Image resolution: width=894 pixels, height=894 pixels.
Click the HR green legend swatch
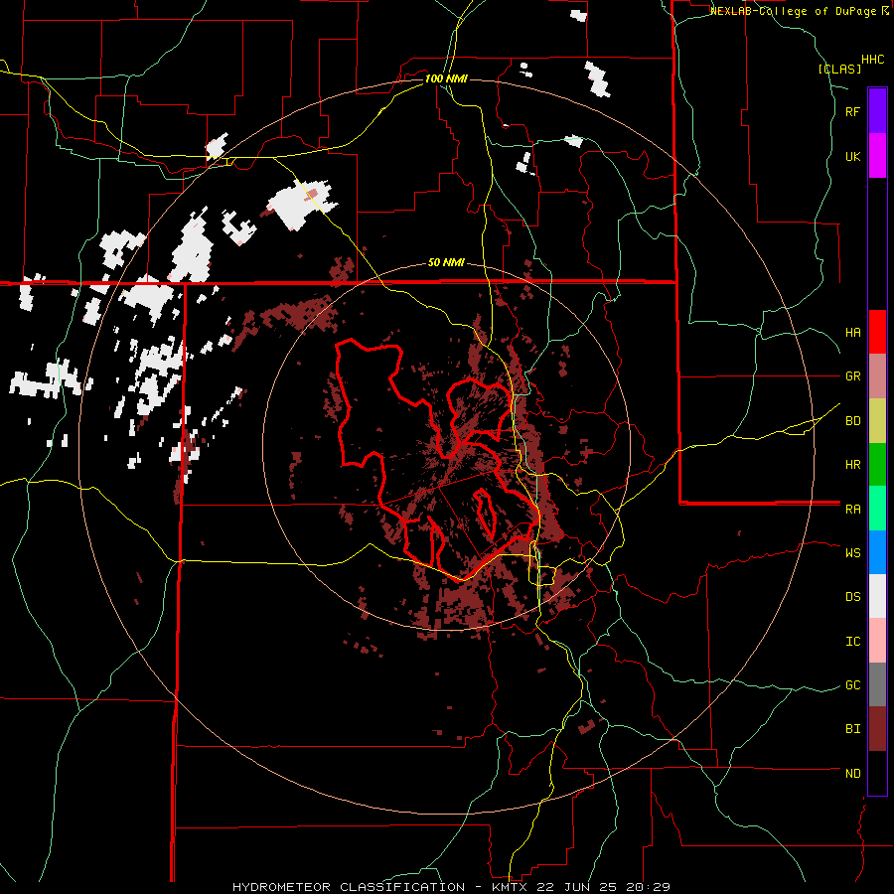click(877, 465)
